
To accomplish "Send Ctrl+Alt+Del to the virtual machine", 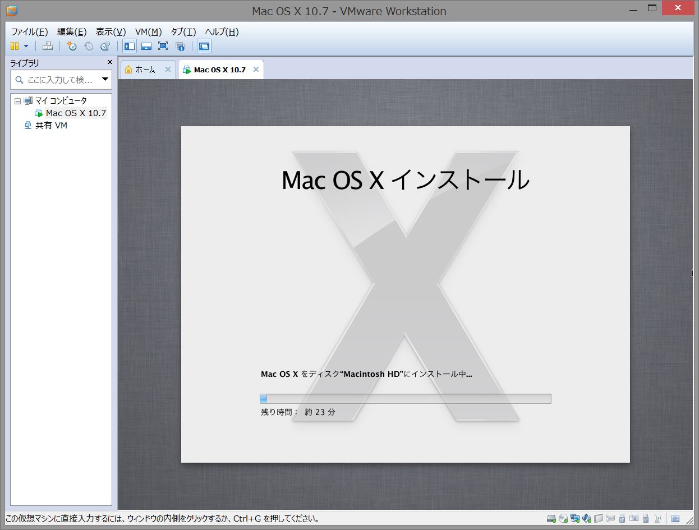I will point(48,46).
